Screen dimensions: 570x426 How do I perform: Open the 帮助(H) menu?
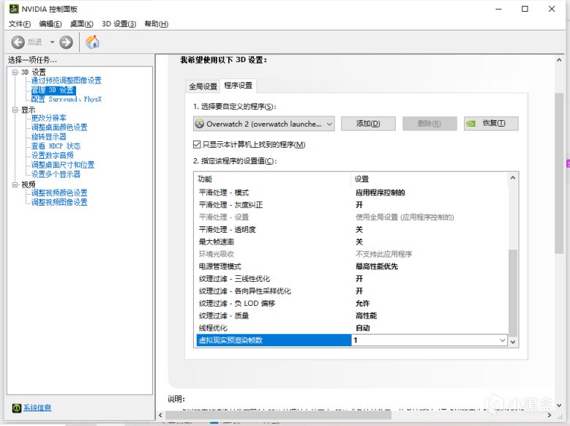(x=157, y=24)
